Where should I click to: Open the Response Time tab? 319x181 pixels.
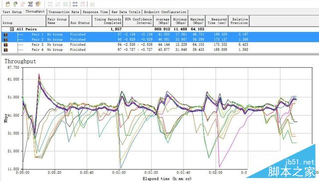pyautogui.click(x=95, y=12)
